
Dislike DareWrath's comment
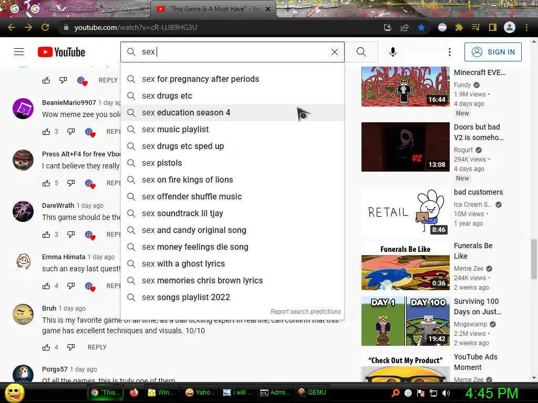71,235
